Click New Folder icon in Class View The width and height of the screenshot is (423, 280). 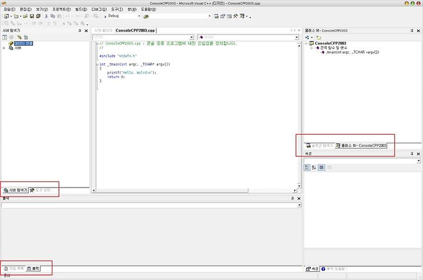(x=318, y=37)
